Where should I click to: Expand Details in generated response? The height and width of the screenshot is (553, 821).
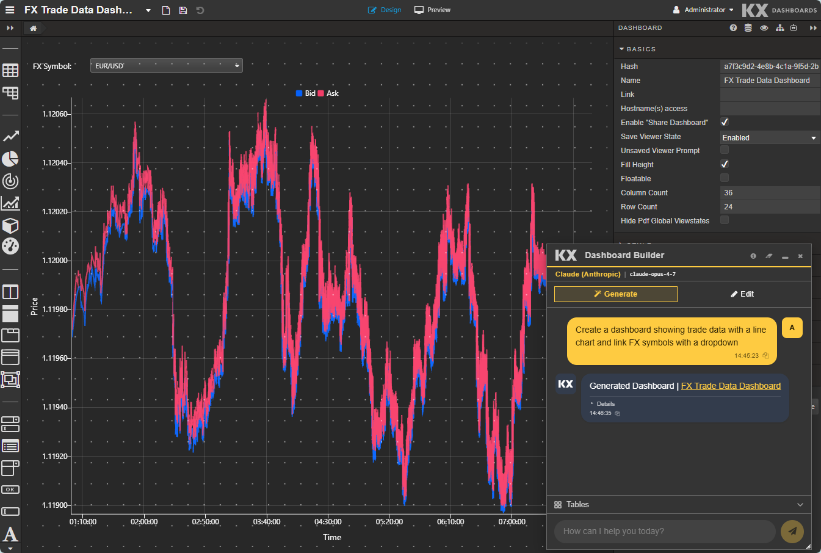[x=603, y=404]
